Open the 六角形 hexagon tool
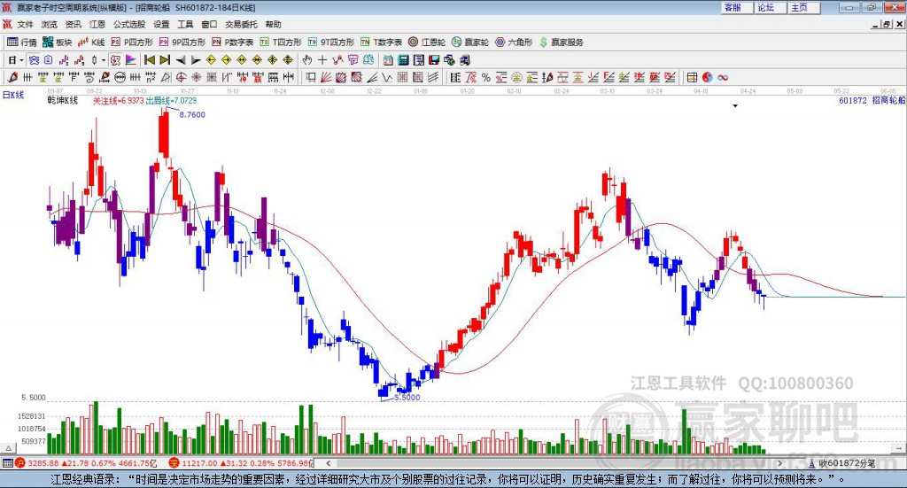The image size is (907, 488). click(x=514, y=43)
